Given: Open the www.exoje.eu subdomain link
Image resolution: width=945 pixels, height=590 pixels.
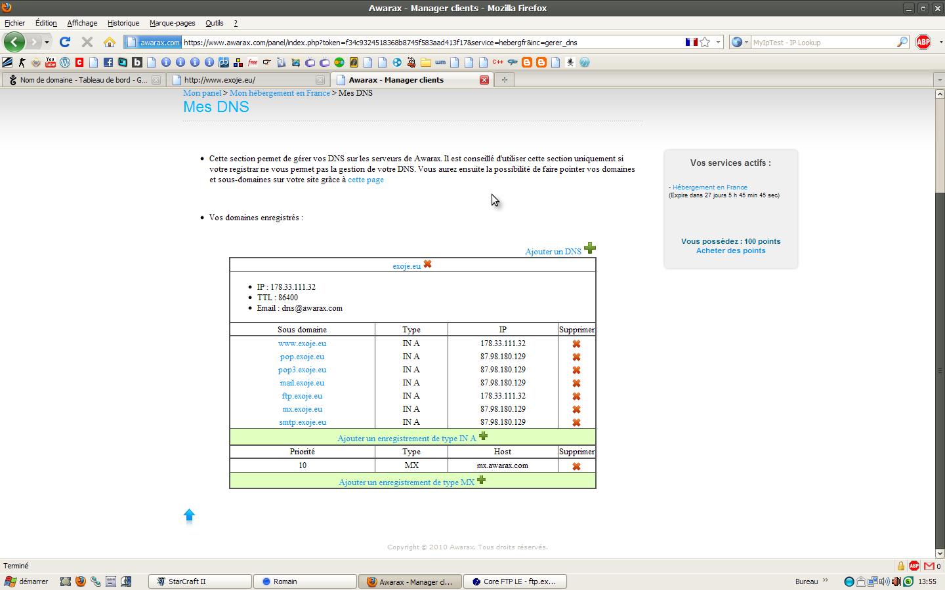Looking at the screenshot, I should (302, 344).
